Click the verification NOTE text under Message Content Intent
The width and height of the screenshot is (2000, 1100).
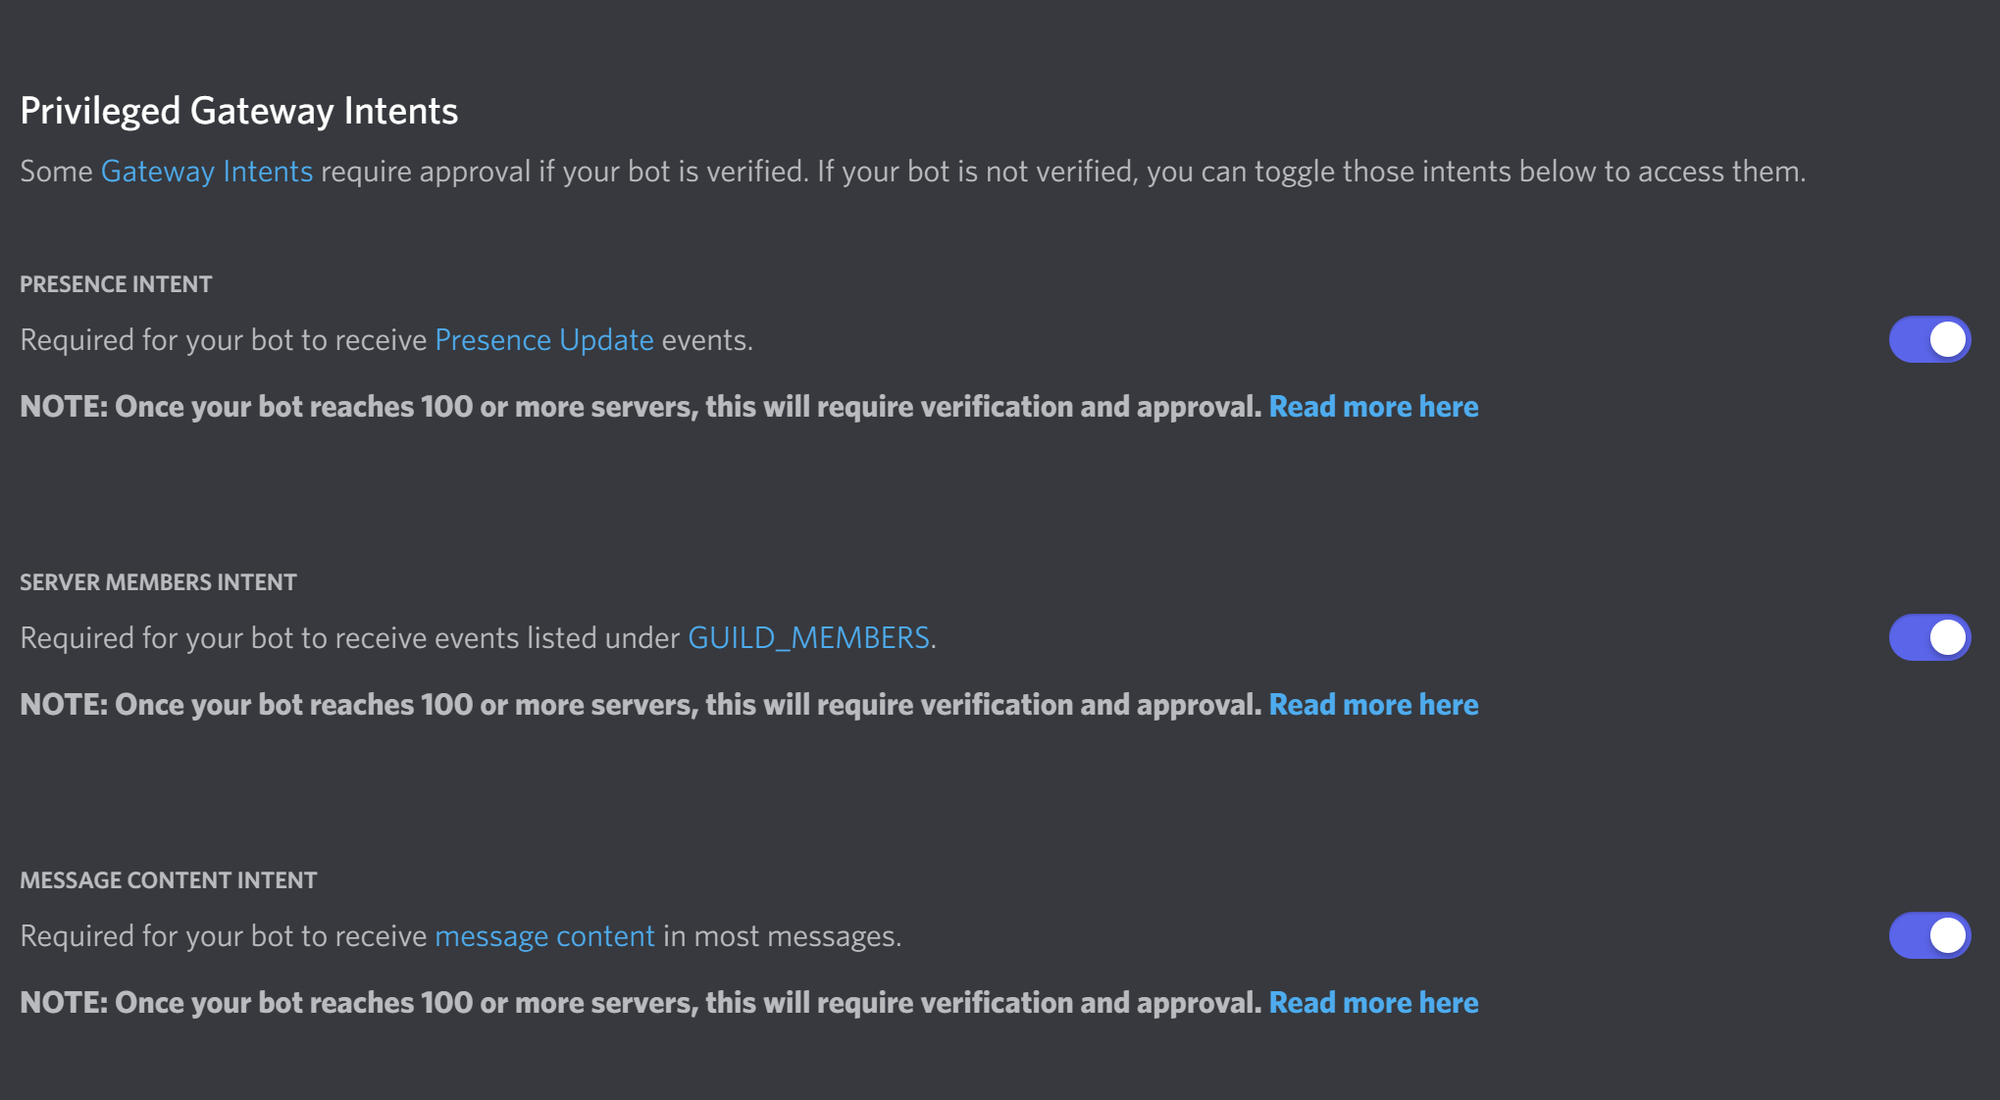coord(641,1003)
